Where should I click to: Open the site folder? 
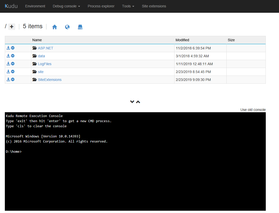click(40, 72)
